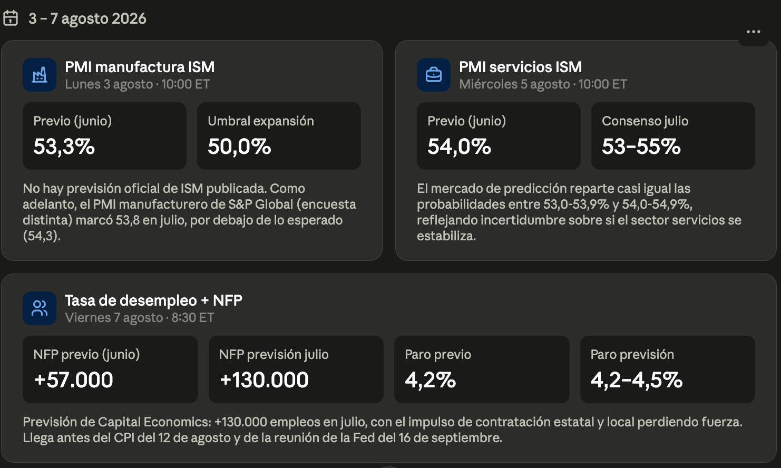Screen dimensions: 781x468
Task: Click the Lunes 3 agosto 10:00 ET subtitle
Action: pos(138,84)
